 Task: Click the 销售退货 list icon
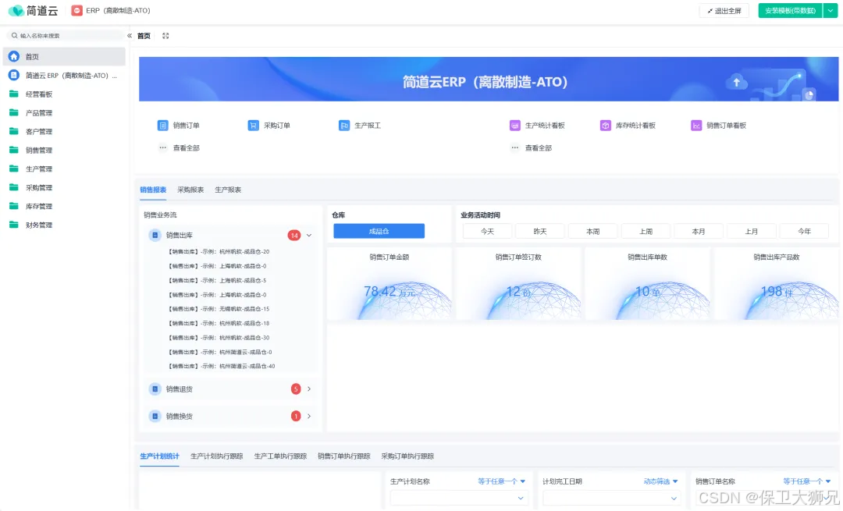click(x=155, y=389)
